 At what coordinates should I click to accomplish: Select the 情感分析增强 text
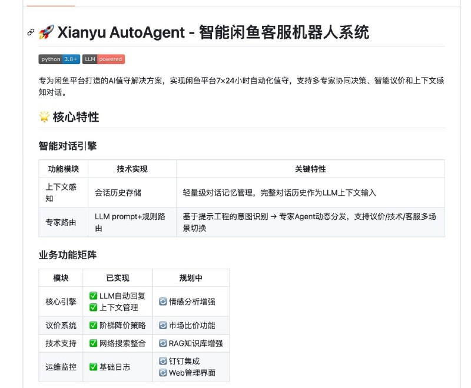192,302
